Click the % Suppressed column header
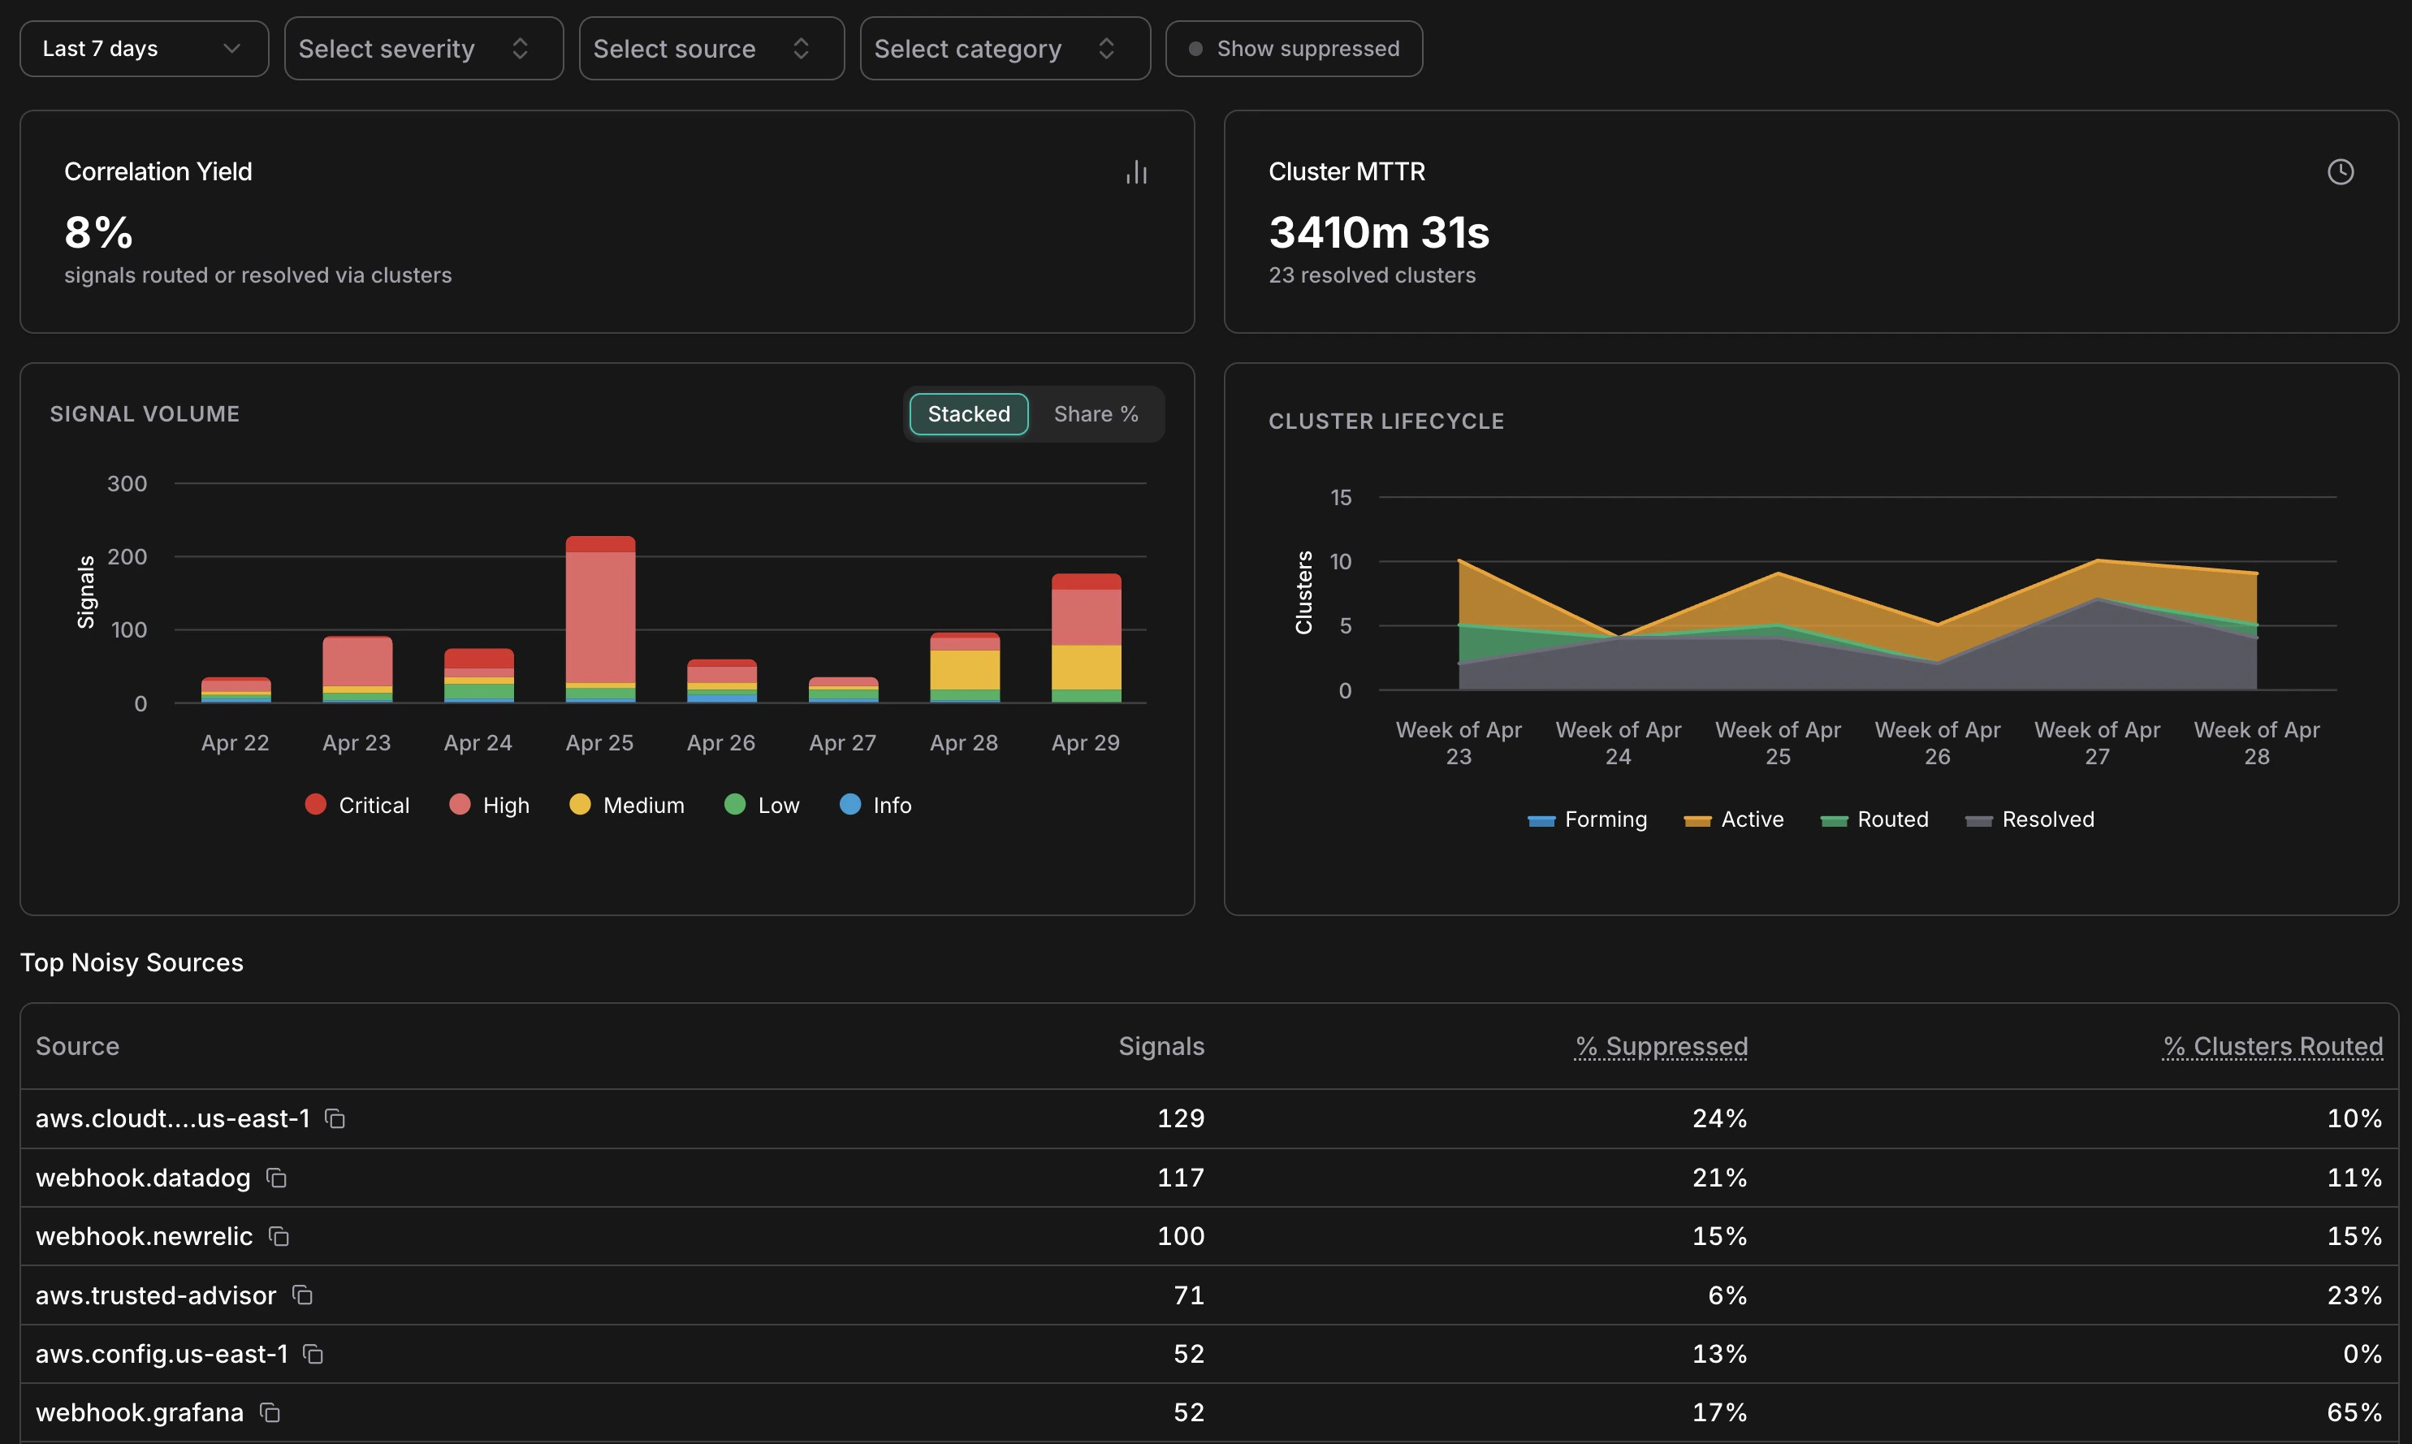 1661,1046
